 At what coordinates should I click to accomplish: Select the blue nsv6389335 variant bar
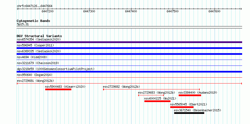point(129,54)
